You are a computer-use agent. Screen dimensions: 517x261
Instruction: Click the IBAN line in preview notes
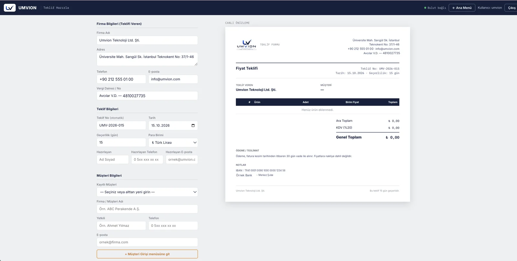click(260, 170)
